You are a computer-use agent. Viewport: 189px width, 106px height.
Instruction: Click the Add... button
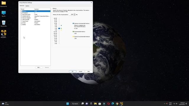39,67
